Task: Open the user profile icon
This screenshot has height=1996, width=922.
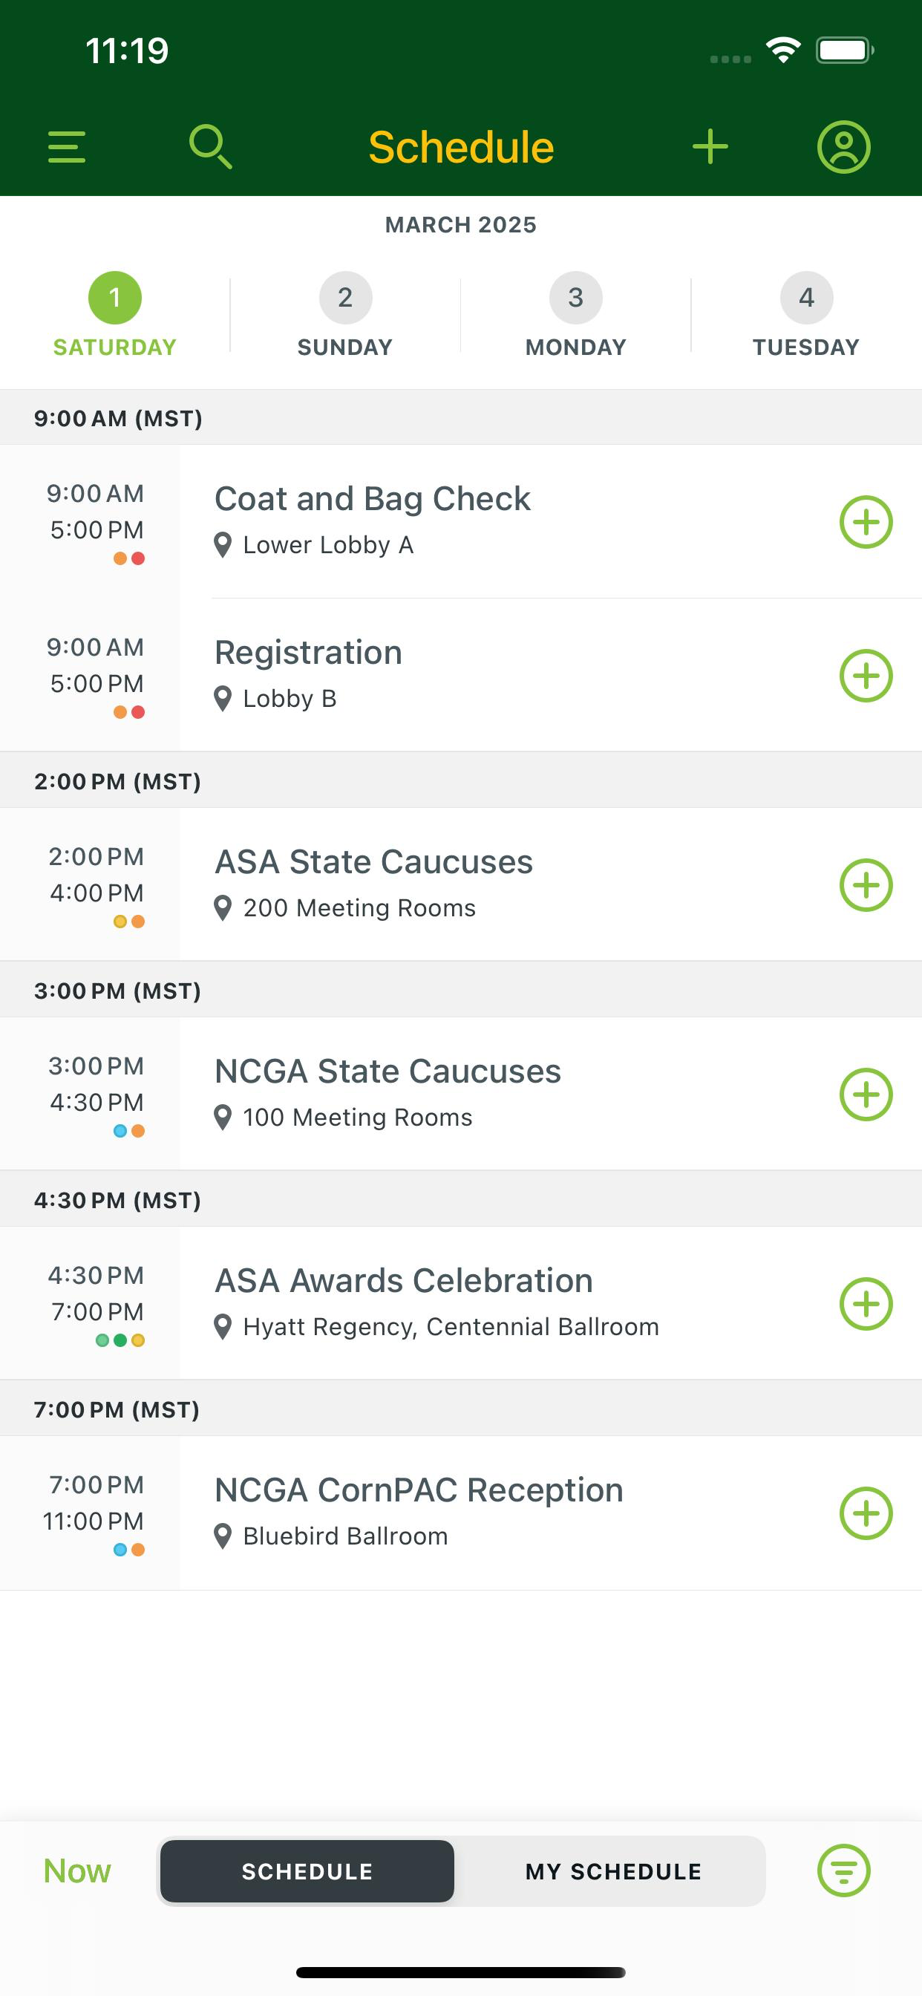Action: [844, 147]
